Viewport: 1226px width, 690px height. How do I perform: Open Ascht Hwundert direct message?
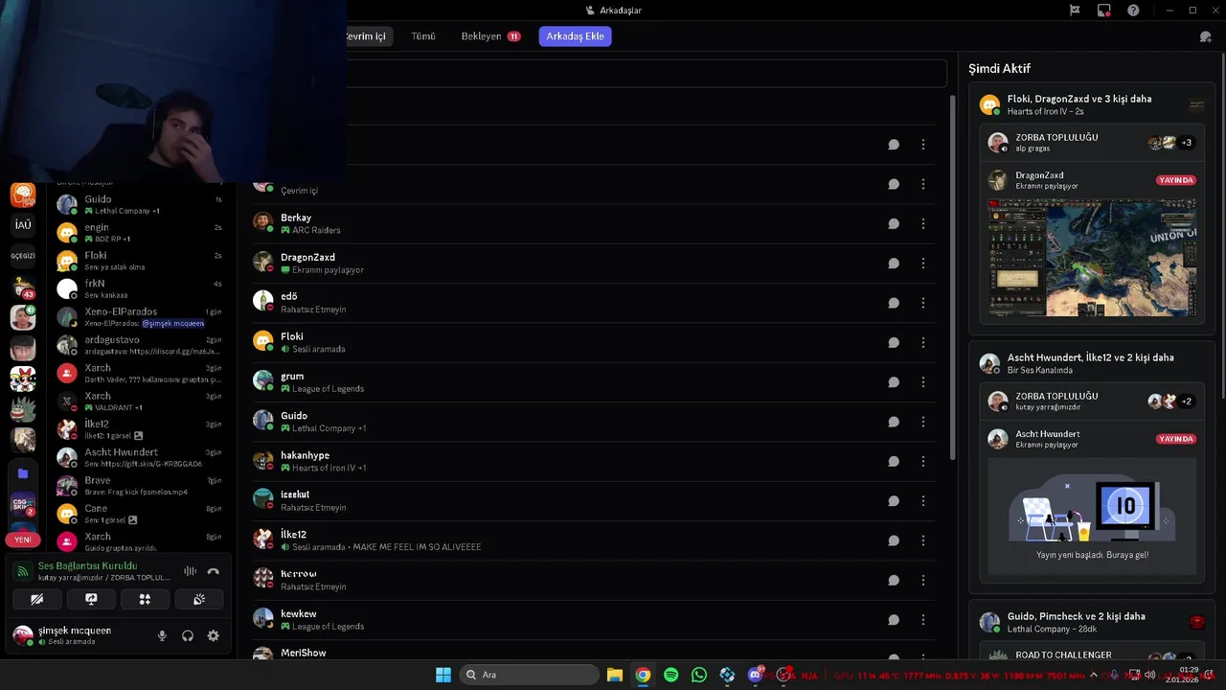coord(140,457)
